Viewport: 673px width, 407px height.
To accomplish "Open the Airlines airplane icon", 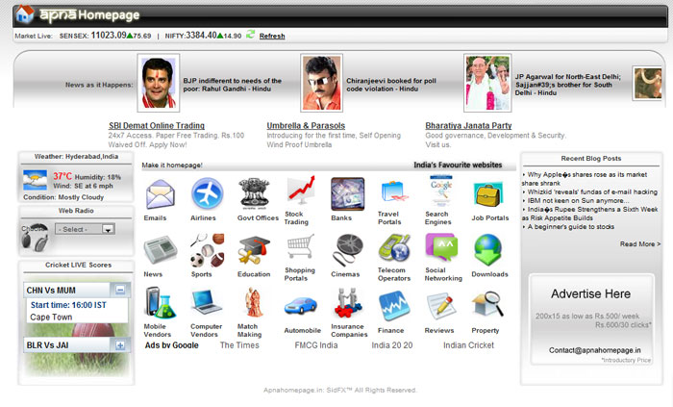I will point(208,193).
